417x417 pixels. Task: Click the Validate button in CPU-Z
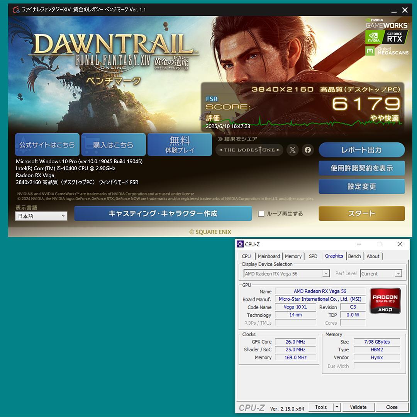point(358,407)
